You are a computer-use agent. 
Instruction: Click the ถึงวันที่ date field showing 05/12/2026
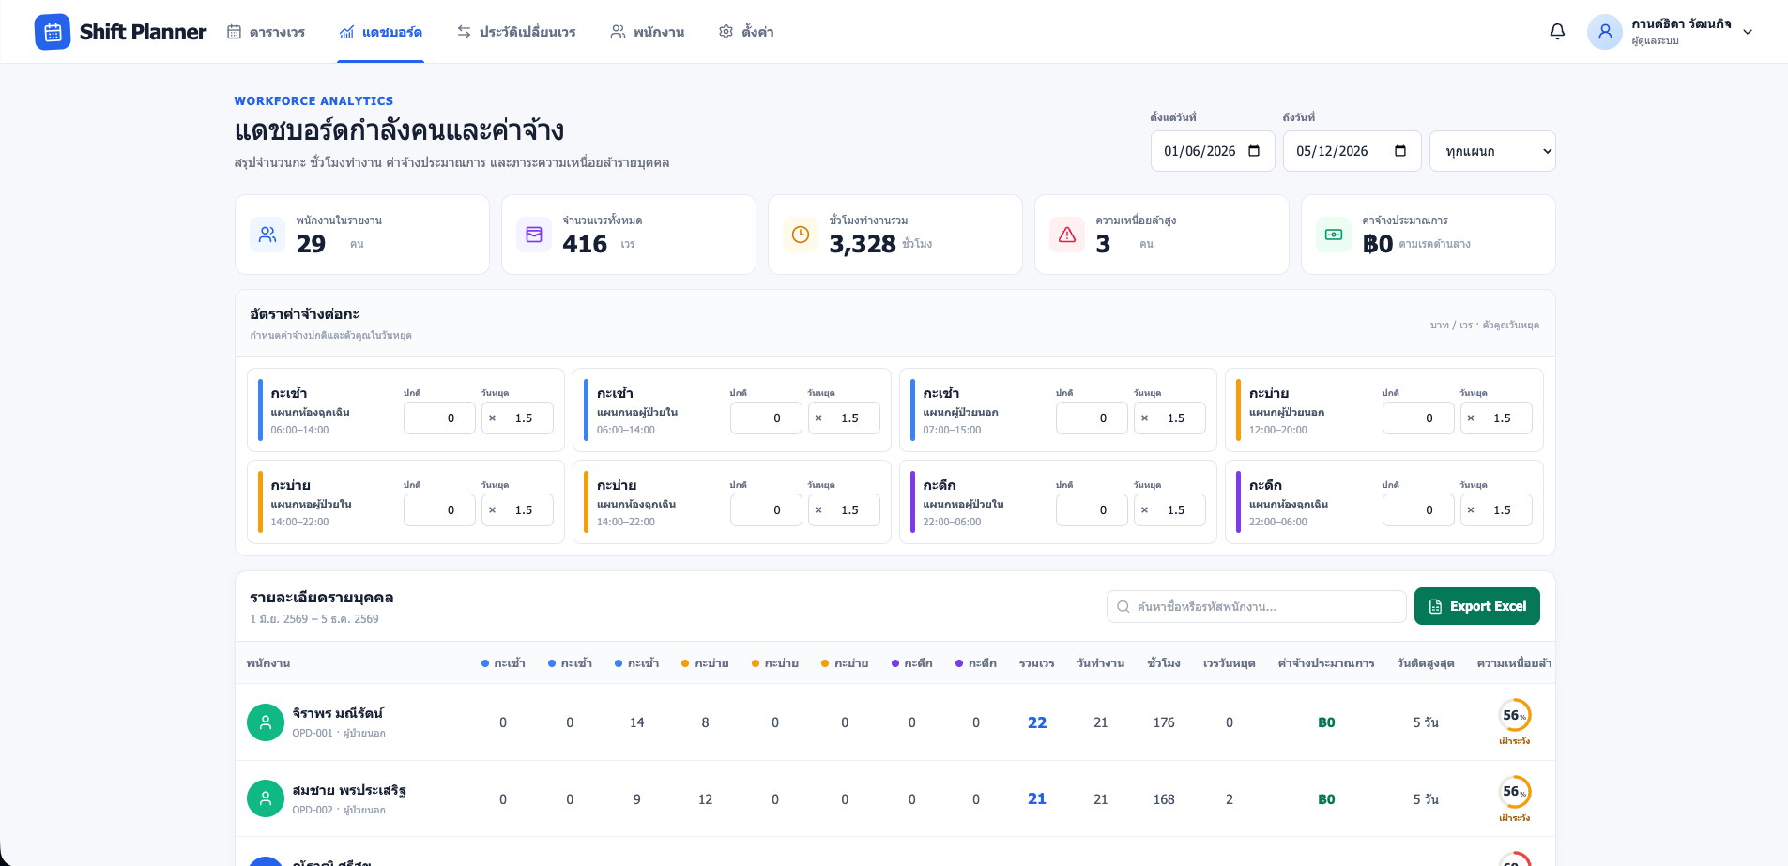click(1352, 151)
